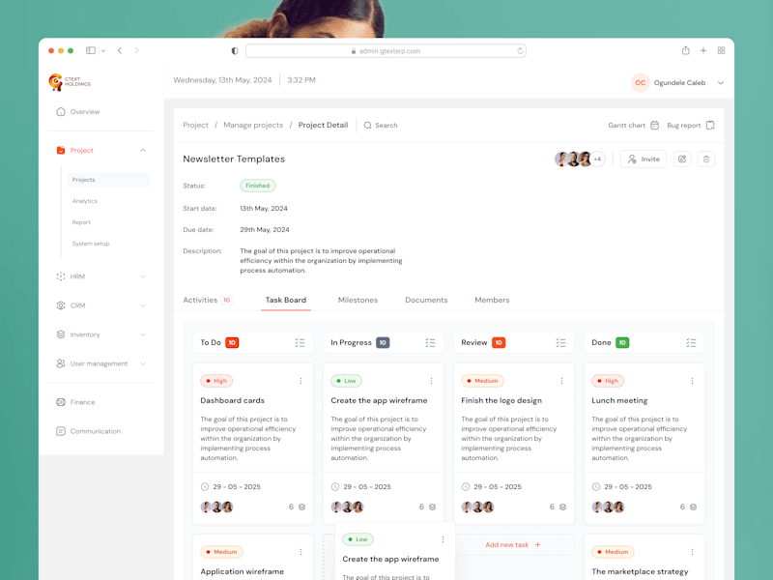The height and width of the screenshot is (580, 773).
Task: Switch to the Activities tab
Action: pyautogui.click(x=207, y=300)
